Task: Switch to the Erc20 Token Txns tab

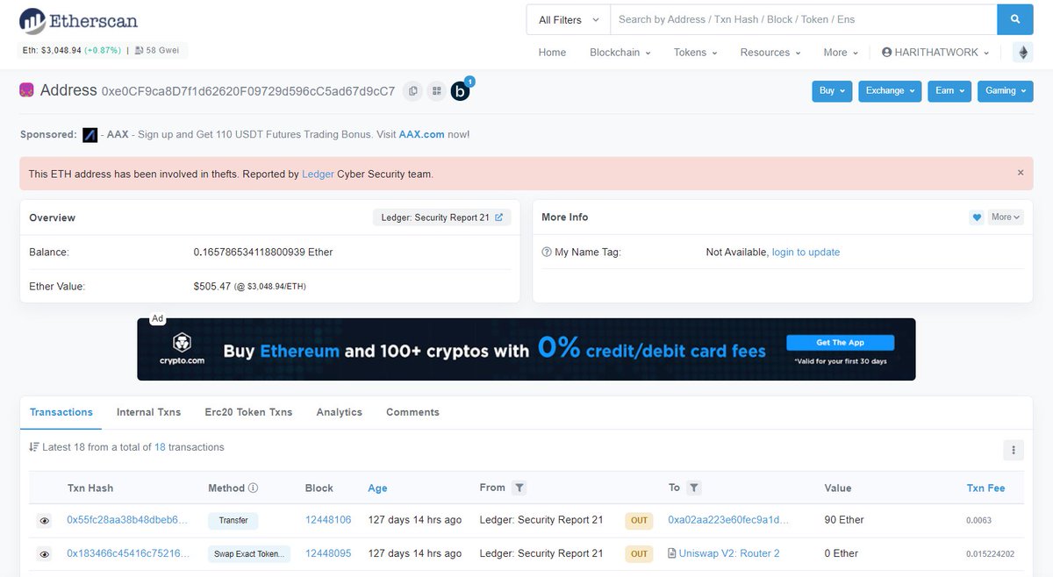Action: [248, 412]
